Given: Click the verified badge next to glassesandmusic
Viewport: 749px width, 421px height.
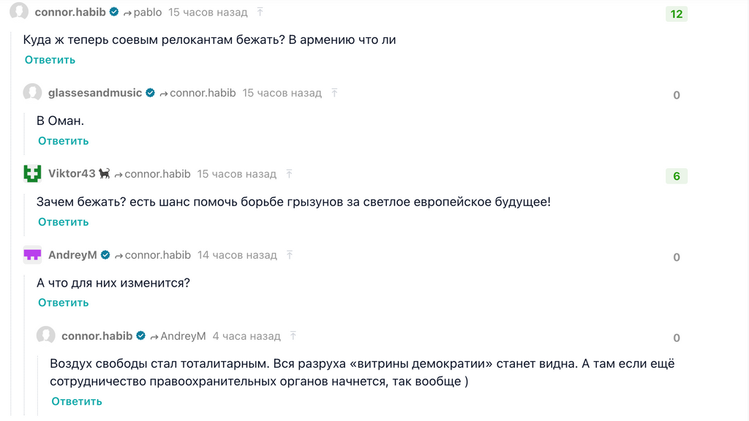Looking at the screenshot, I should [x=151, y=93].
